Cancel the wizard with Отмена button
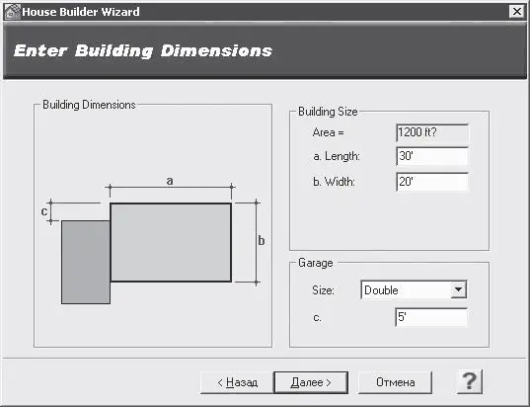 click(x=395, y=382)
